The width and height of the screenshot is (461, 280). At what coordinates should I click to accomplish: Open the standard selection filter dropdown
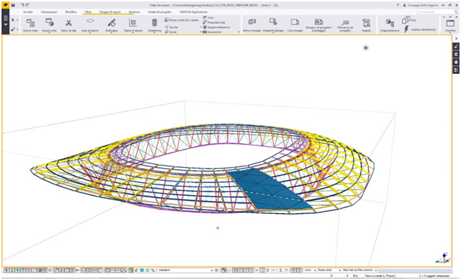point(185,270)
